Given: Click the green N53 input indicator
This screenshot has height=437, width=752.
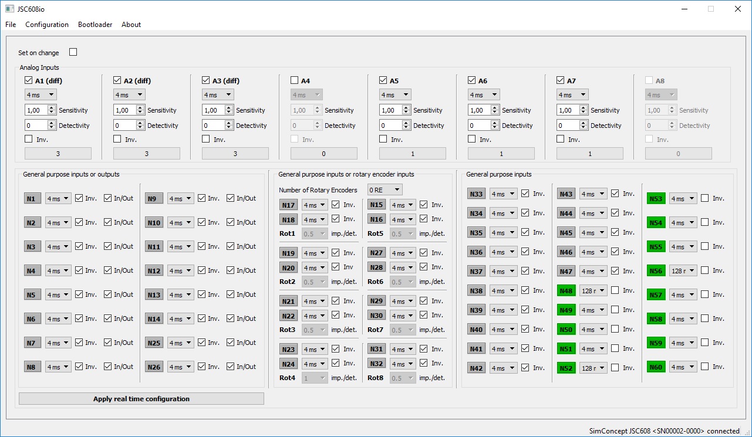Looking at the screenshot, I should click(656, 199).
